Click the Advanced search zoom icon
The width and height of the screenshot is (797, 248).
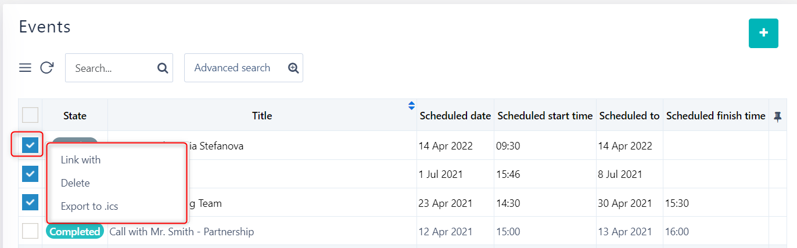293,68
